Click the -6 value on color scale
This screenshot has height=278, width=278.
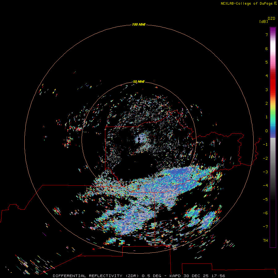pos(265,213)
